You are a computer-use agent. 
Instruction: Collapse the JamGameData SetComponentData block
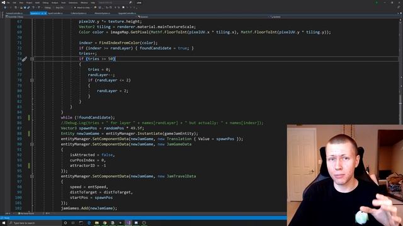(32, 144)
